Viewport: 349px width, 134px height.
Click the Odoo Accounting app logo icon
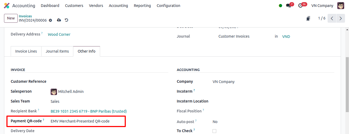pyautogui.click(x=7, y=6)
